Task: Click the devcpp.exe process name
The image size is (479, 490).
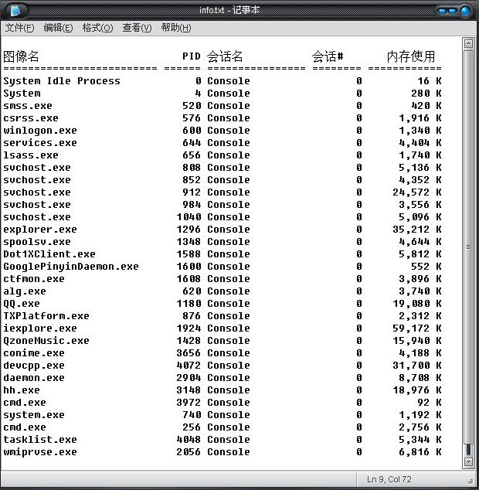Action: pyautogui.click(x=34, y=366)
